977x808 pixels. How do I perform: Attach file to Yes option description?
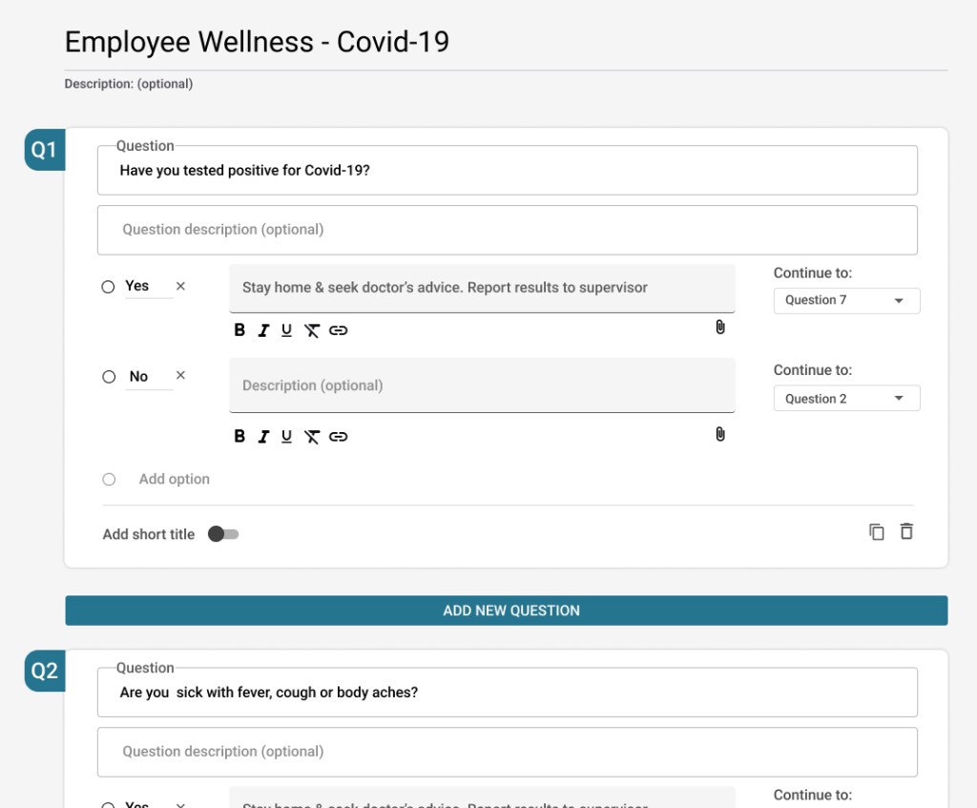tap(720, 327)
